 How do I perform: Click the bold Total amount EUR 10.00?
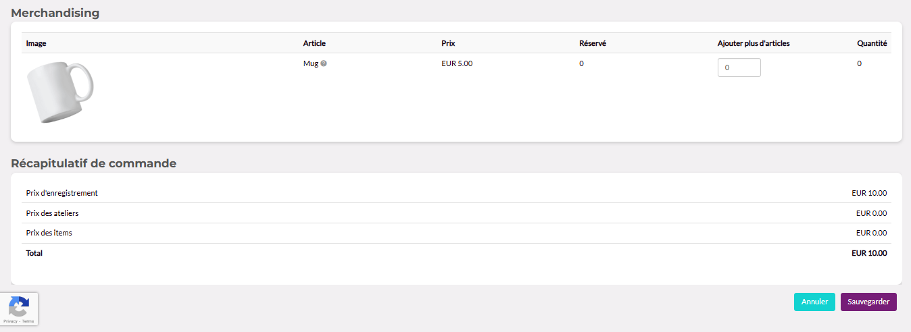(869, 253)
